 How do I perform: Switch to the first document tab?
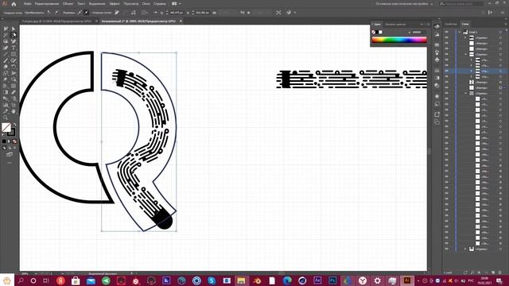56,21
